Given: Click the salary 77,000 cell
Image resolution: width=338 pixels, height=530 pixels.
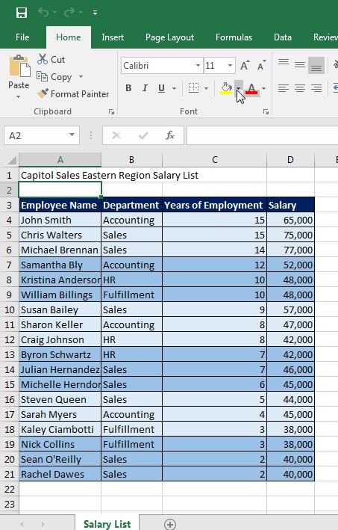Looking at the screenshot, I should [290, 250].
